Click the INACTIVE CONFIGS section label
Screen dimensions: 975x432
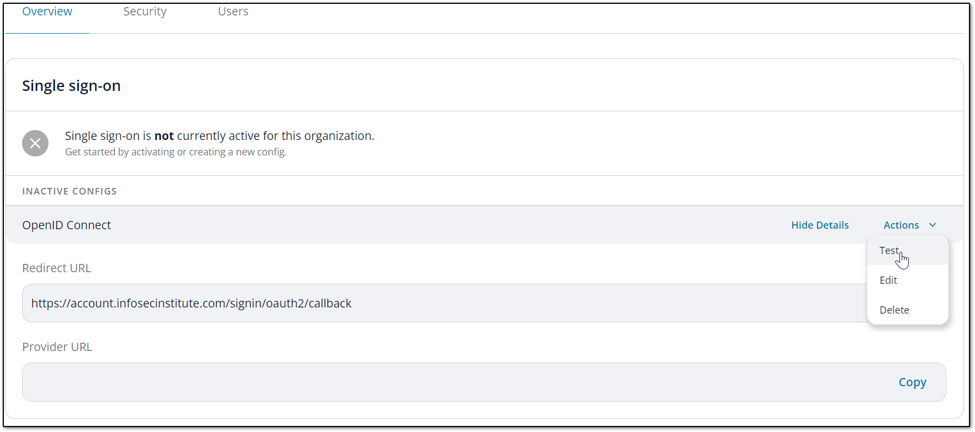click(69, 191)
